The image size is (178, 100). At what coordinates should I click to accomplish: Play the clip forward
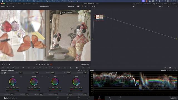click(x=45, y=64)
